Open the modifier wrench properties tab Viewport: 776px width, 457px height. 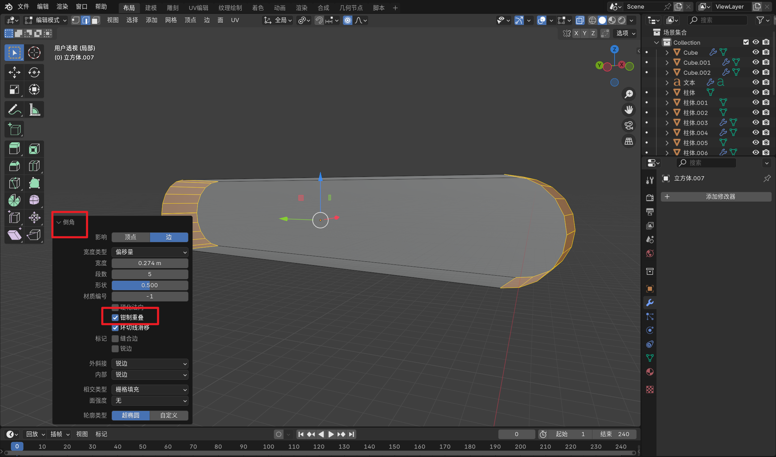point(650,303)
